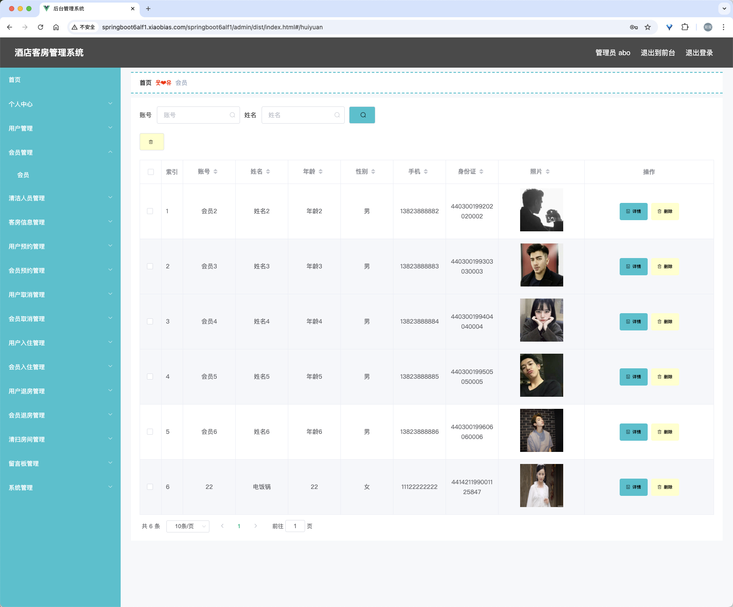The height and width of the screenshot is (607, 733).
Task: Open 用户入住管理 sidebar menu
Action: [x=60, y=343]
